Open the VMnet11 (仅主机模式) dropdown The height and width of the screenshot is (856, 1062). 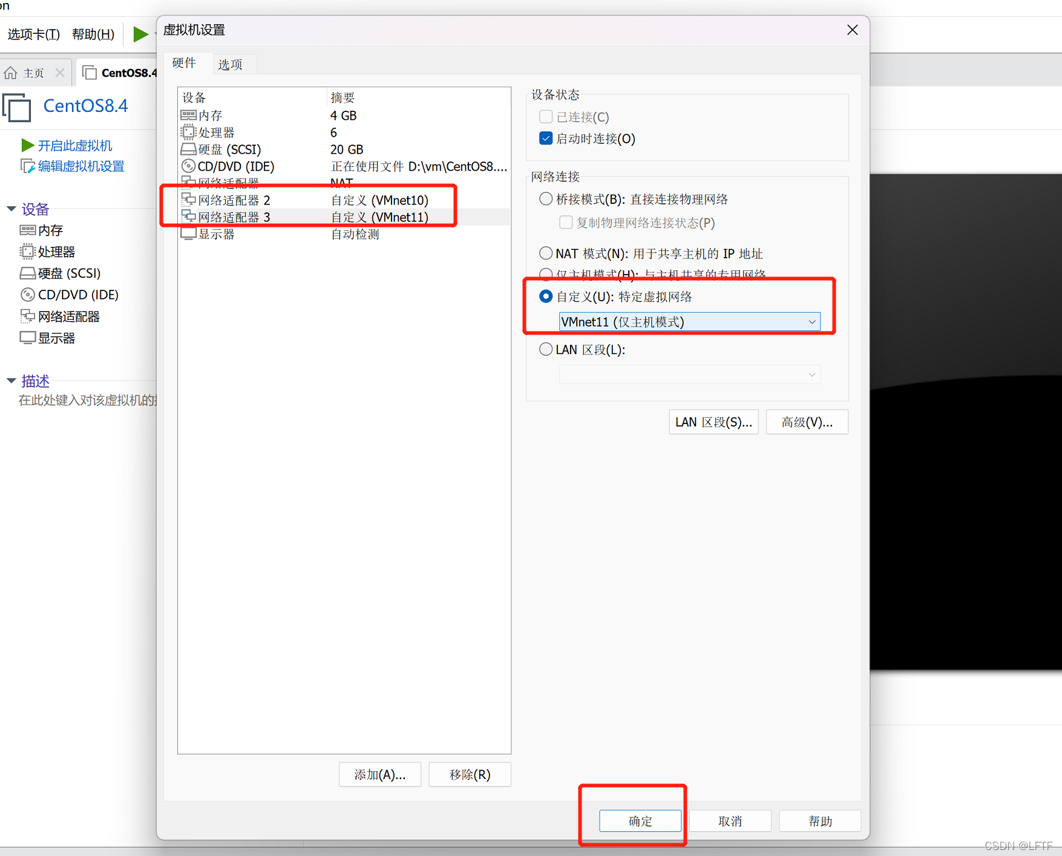[690, 322]
